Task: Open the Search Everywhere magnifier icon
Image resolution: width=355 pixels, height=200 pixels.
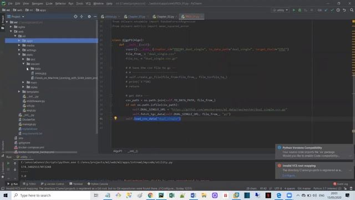Action: (352, 10)
